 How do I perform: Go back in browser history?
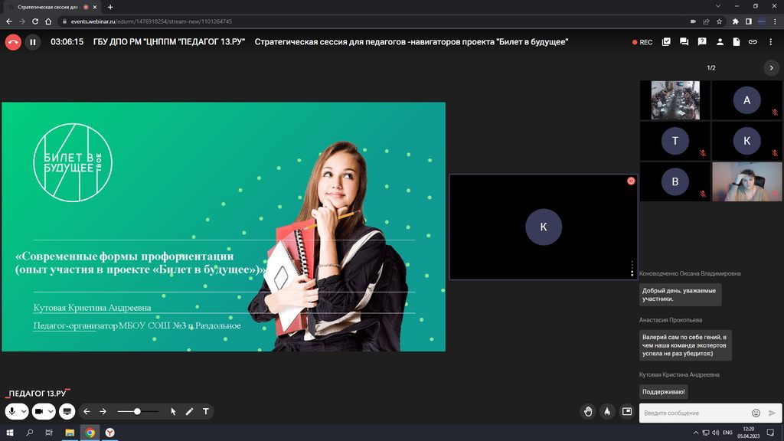click(9, 21)
